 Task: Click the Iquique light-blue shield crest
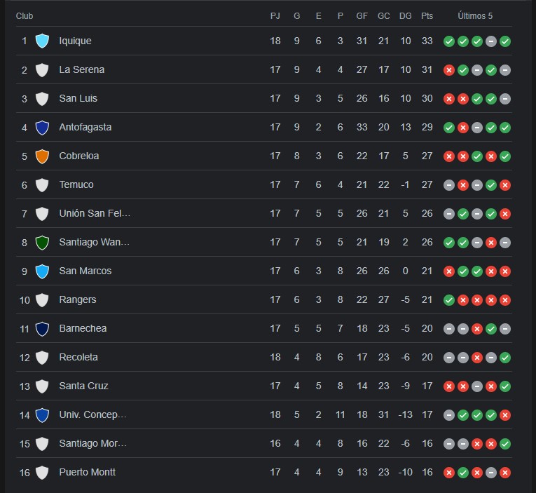tap(42, 41)
